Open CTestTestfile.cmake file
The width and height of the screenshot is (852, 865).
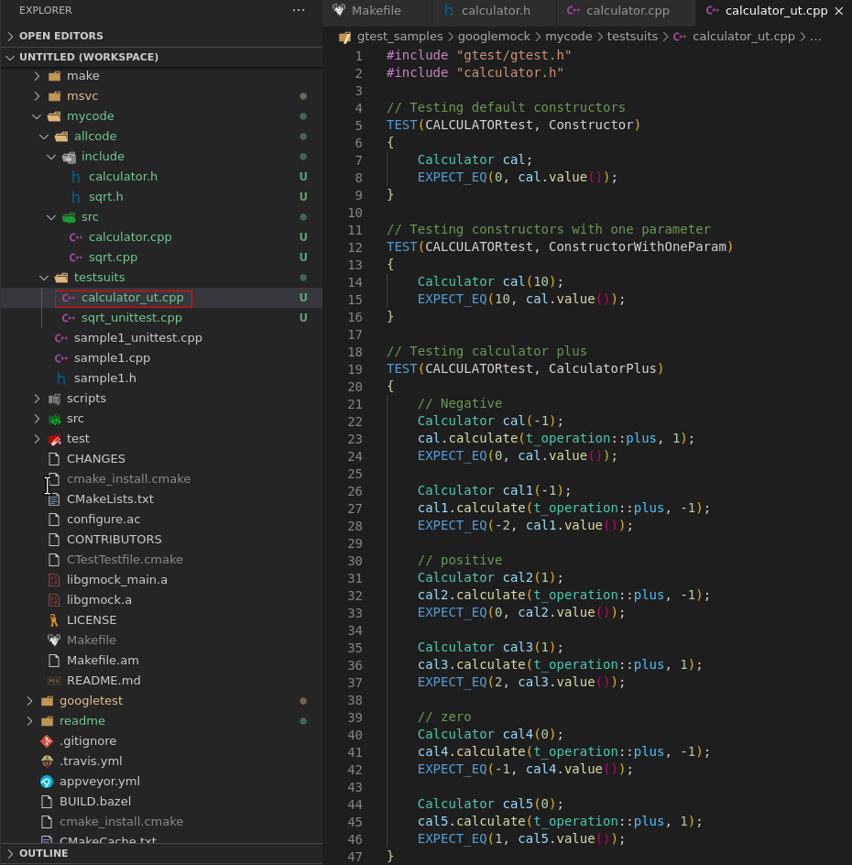pos(125,559)
